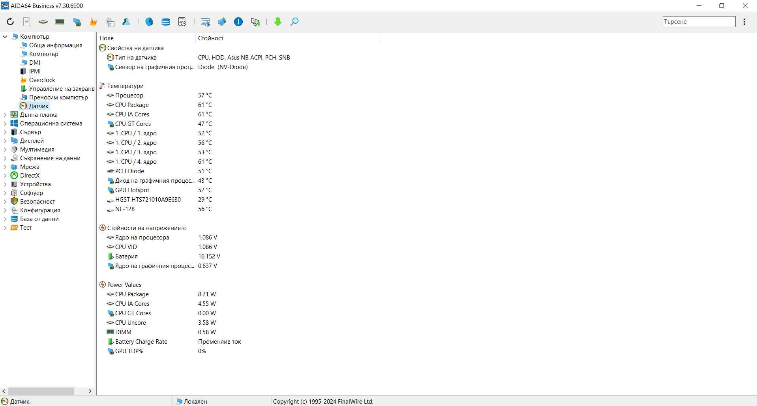Click the tree horizontal scrollbar thumb
Viewport: 757px width, 406px height.
tap(41, 391)
